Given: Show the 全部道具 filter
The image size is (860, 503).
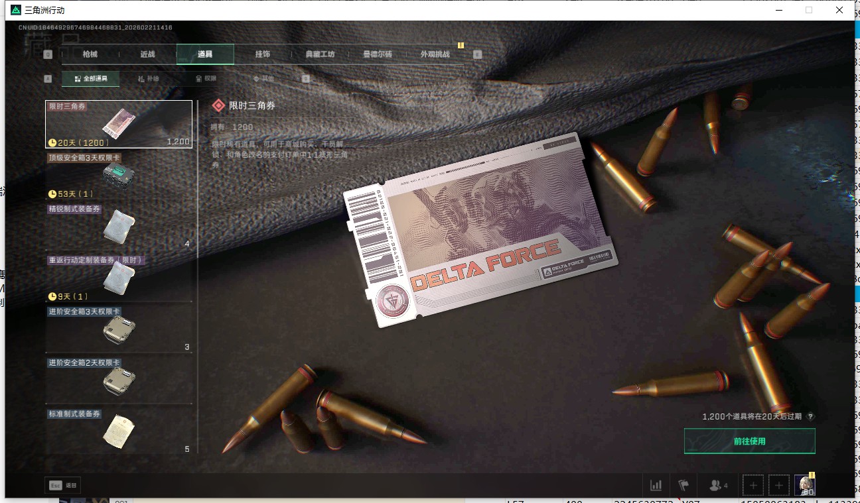Looking at the screenshot, I should tap(90, 79).
